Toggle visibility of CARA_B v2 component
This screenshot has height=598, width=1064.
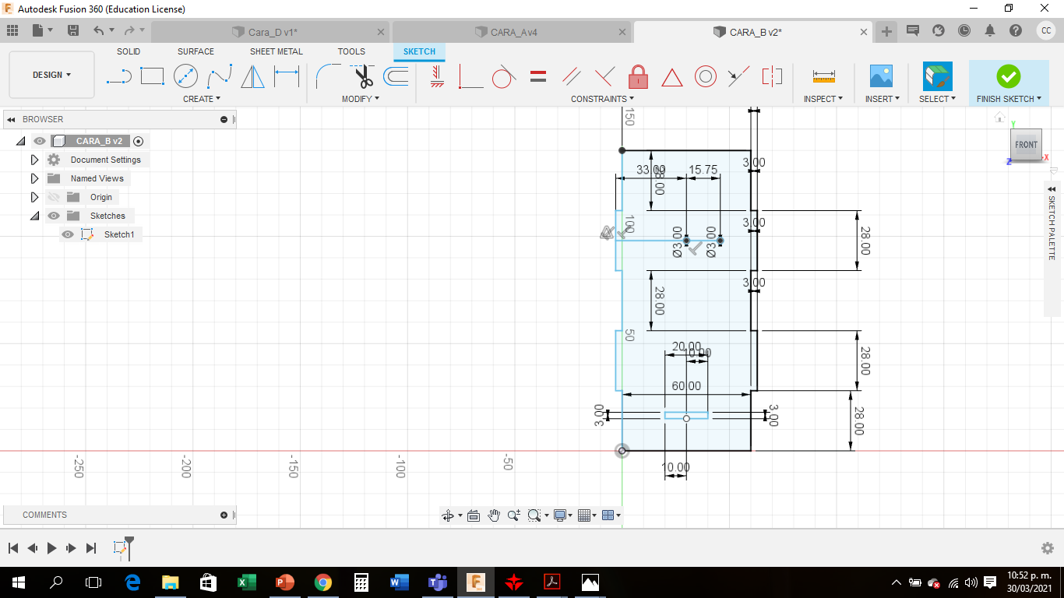pyautogui.click(x=39, y=141)
